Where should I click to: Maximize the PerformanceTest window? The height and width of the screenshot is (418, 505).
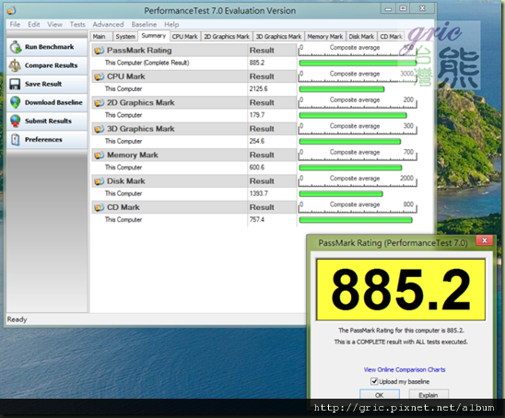point(403,8)
